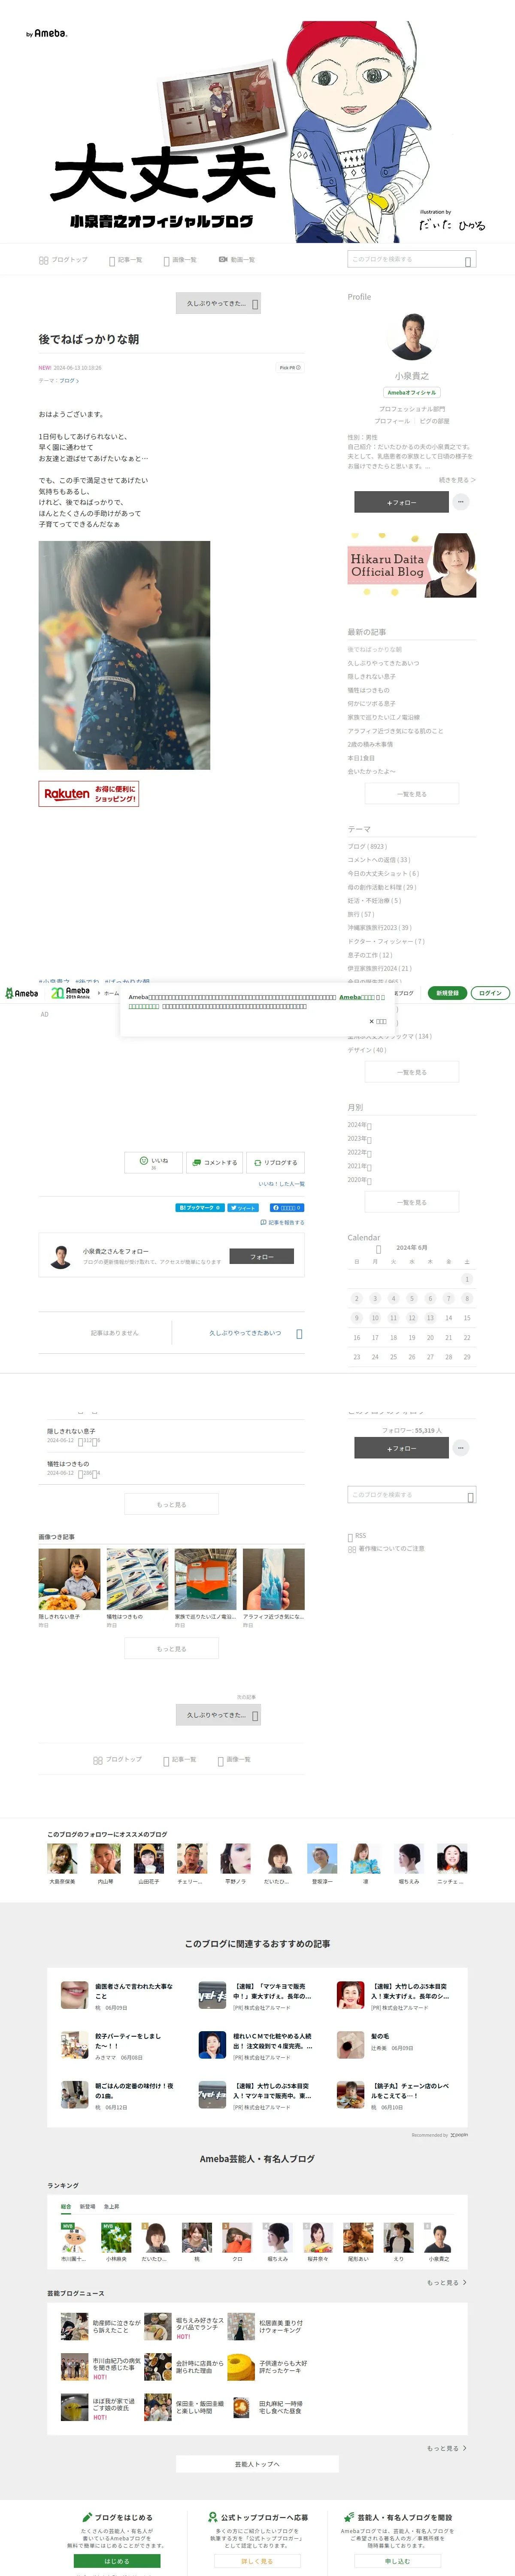Viewport: 515px width, 2576px height.
Task: Click the Ameba logo in the green header bar
Action: click(x=22, y=993)
